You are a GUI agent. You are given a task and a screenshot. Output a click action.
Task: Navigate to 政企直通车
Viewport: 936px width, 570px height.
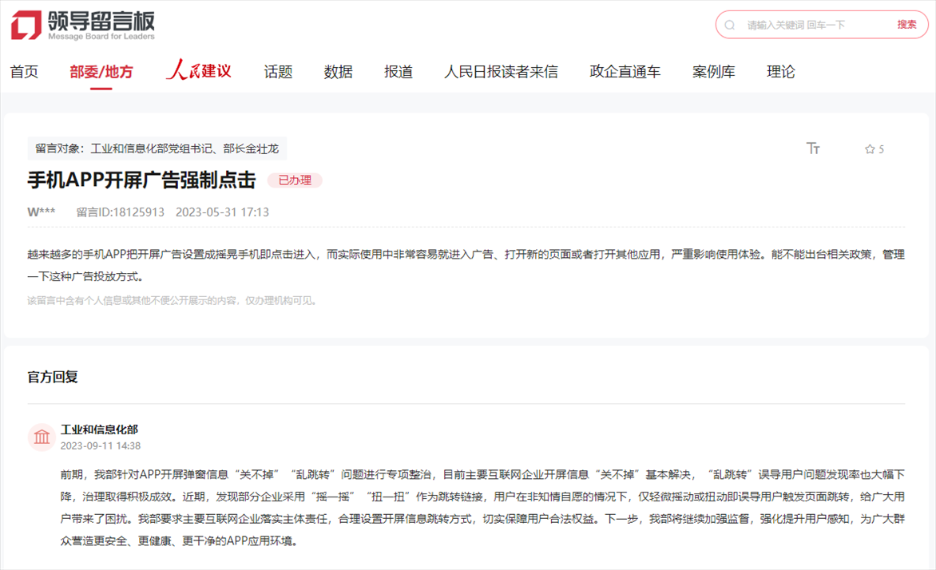click(x=625, y=72)
